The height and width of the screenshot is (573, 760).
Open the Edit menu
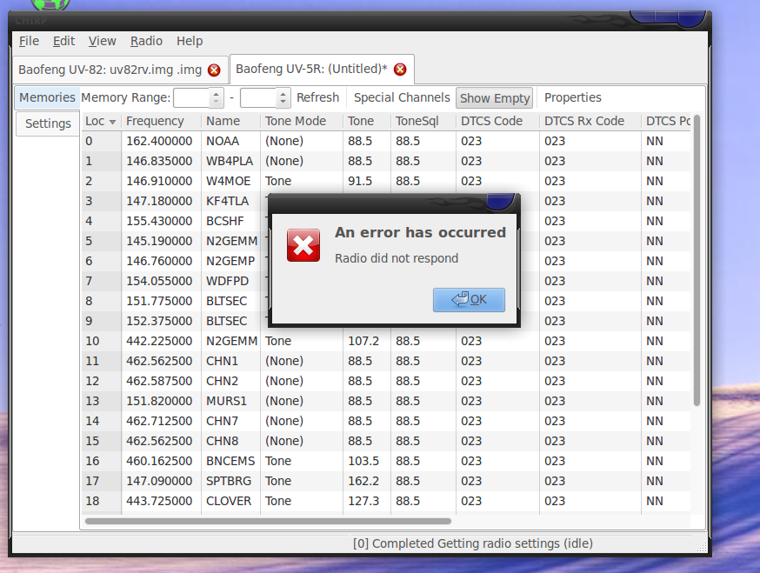pos(63,41)
